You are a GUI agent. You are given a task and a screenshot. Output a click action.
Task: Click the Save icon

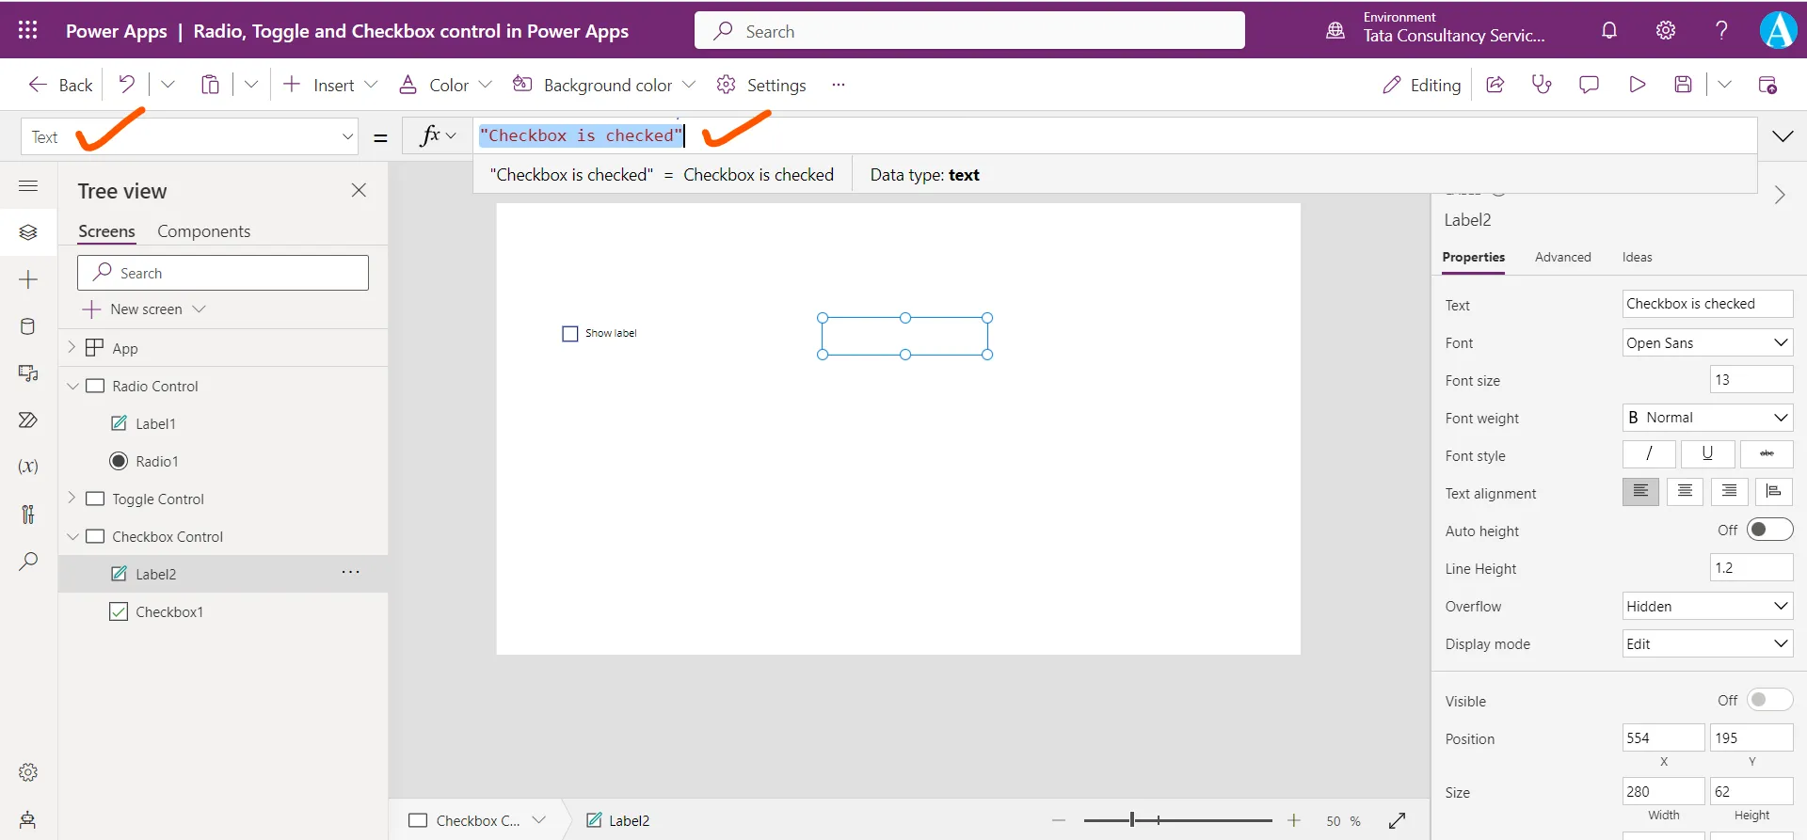[x=1684, y=85]
